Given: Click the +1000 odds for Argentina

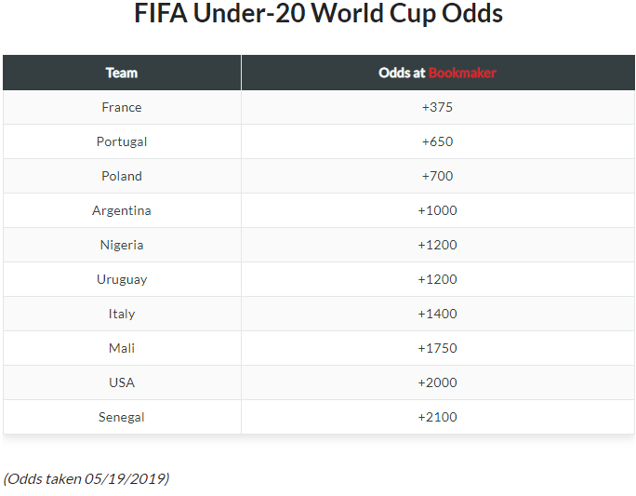Looking at the screenshot, I should pyautogui.click(x=437, y=210).
